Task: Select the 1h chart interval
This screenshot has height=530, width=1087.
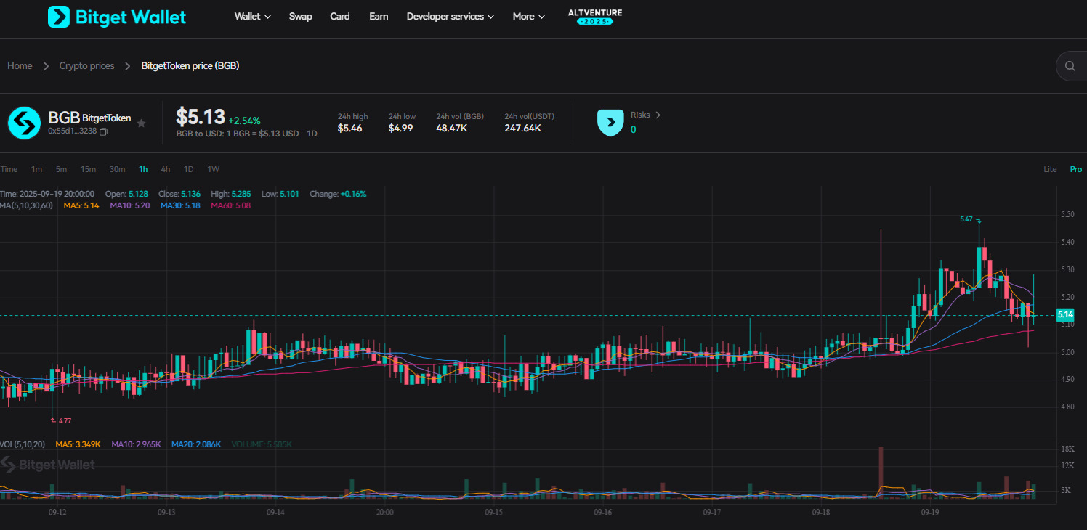Action: pyautogui.click(x=143, y=169)
